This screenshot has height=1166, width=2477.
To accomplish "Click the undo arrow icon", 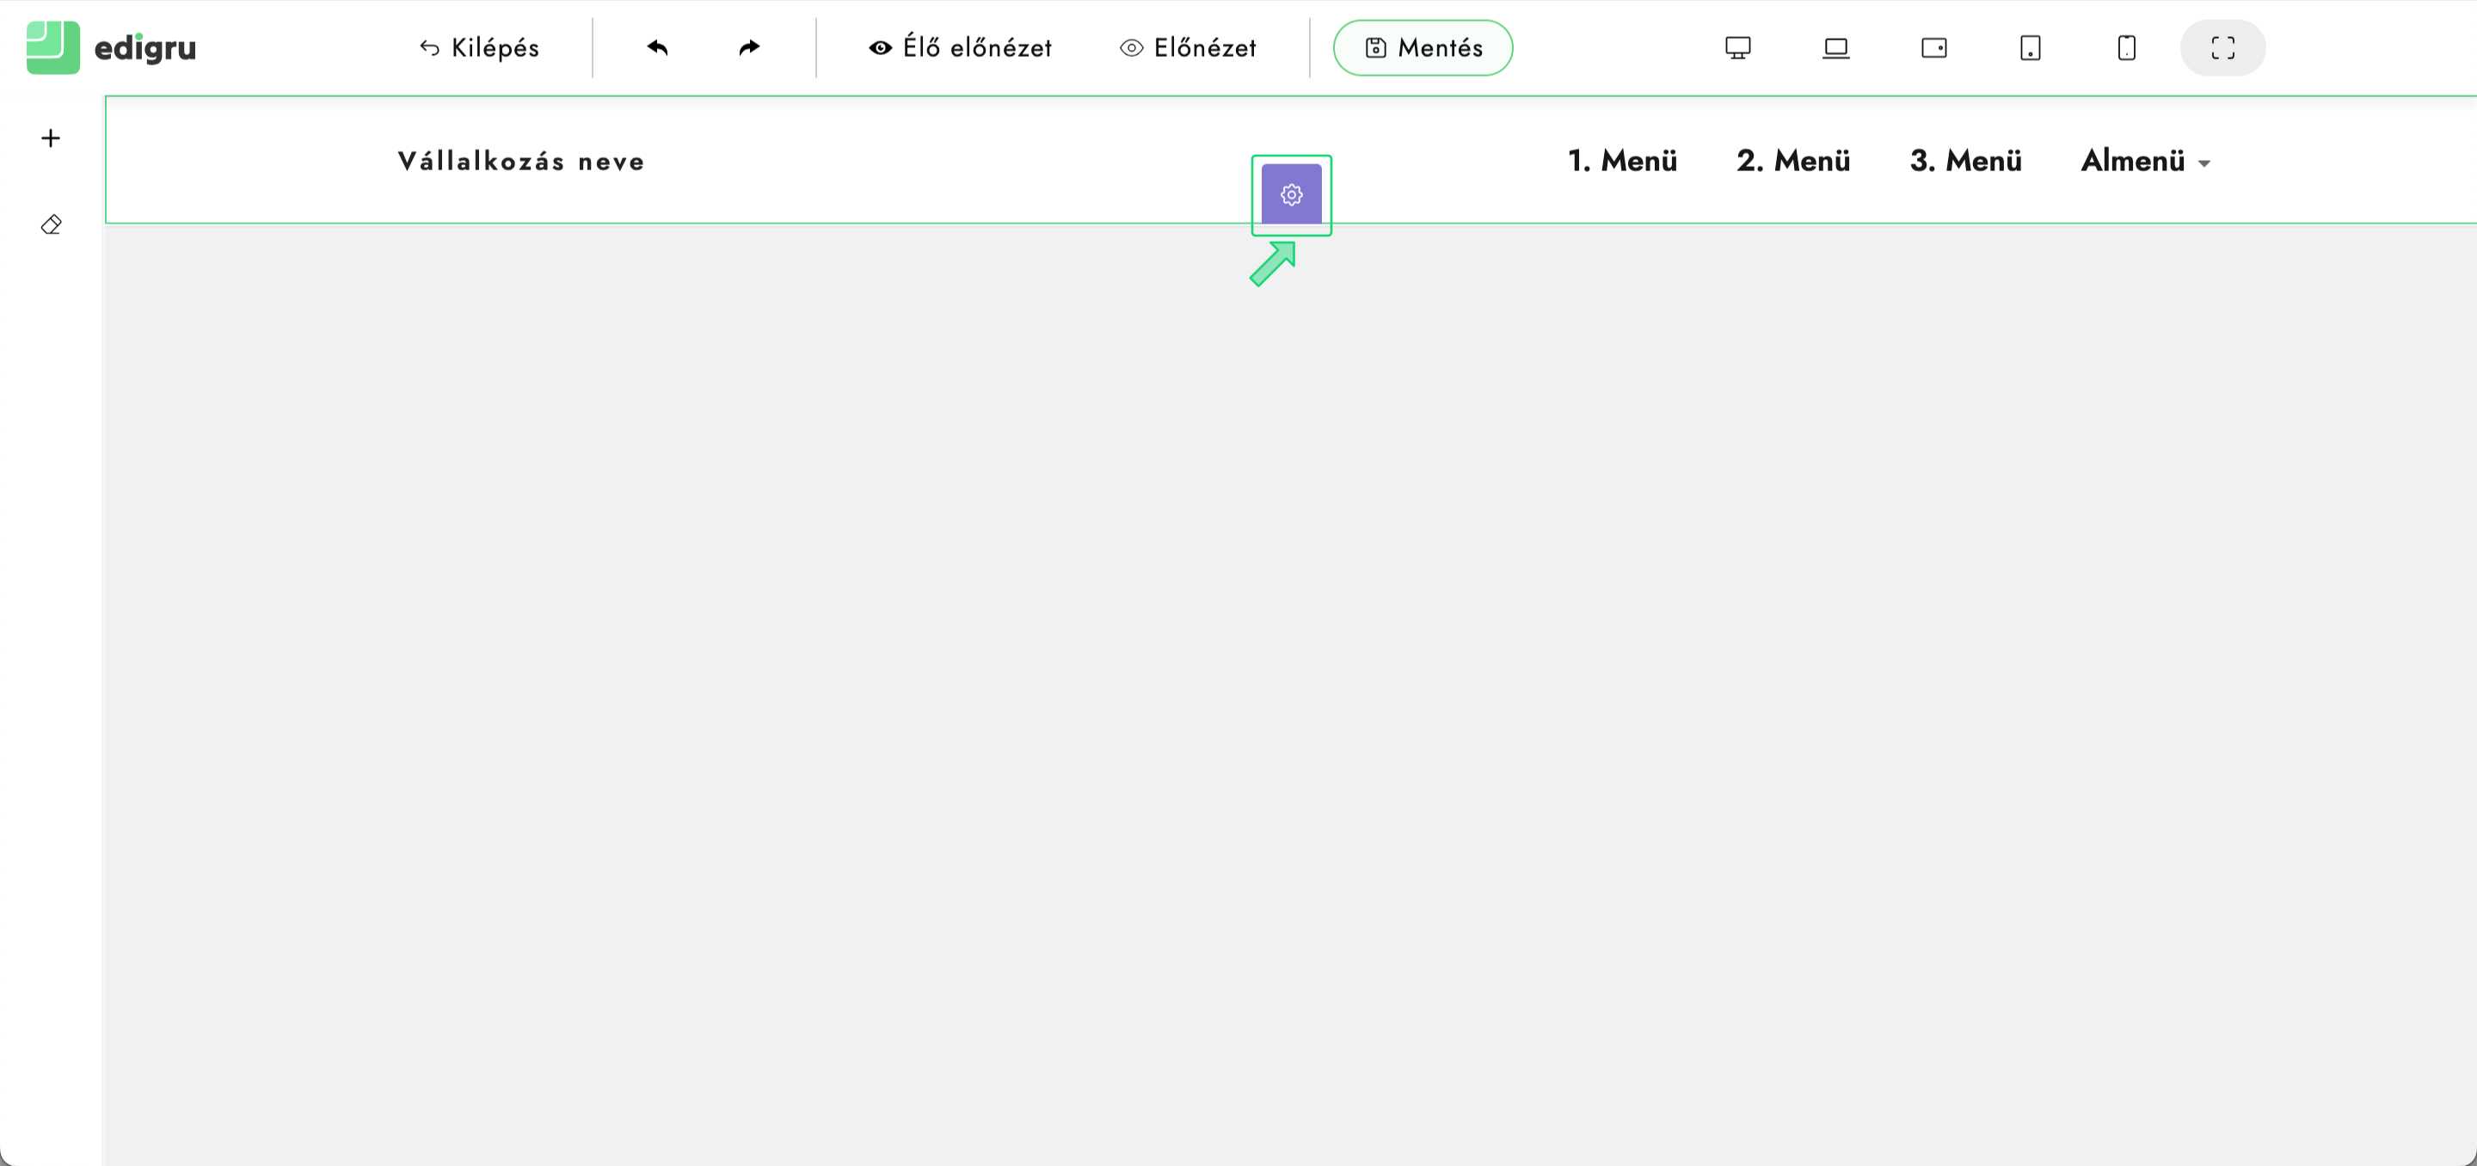I will [658, 47].
